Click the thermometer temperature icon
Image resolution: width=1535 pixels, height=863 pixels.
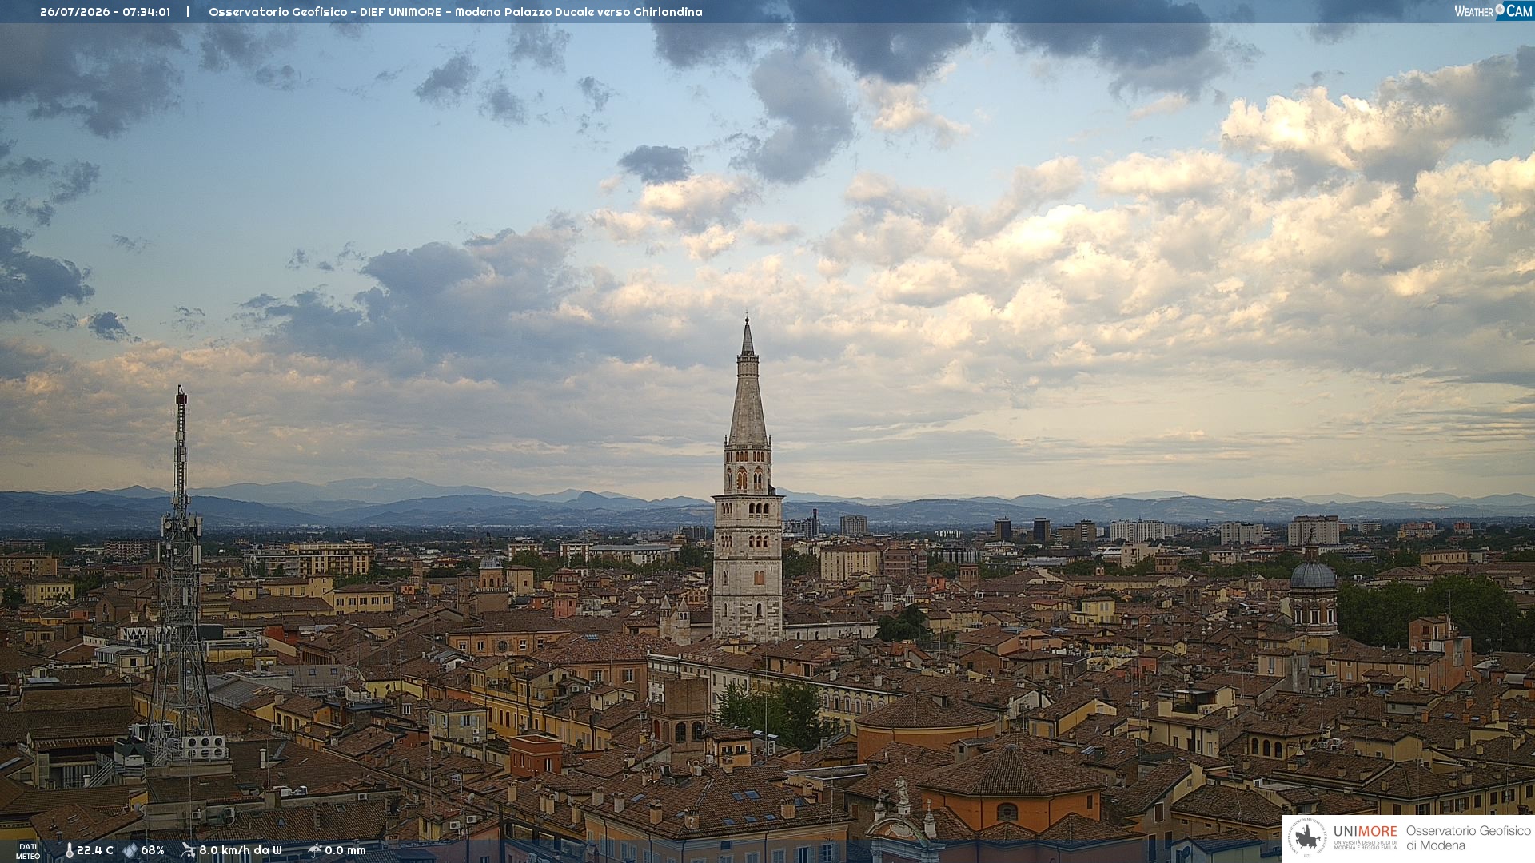point(70,851)
